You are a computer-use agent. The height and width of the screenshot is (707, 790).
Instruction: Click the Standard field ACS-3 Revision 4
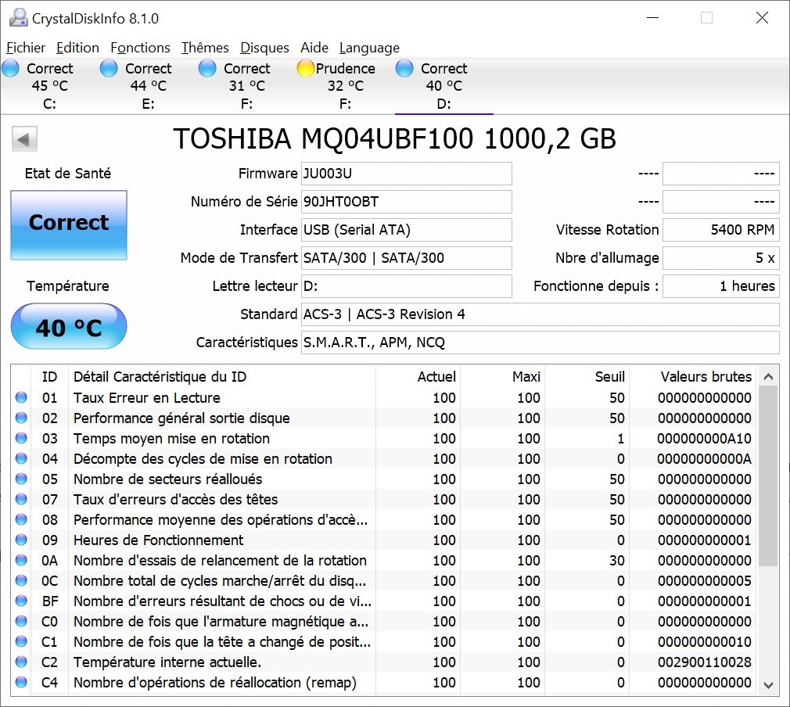tap(540, 314)
